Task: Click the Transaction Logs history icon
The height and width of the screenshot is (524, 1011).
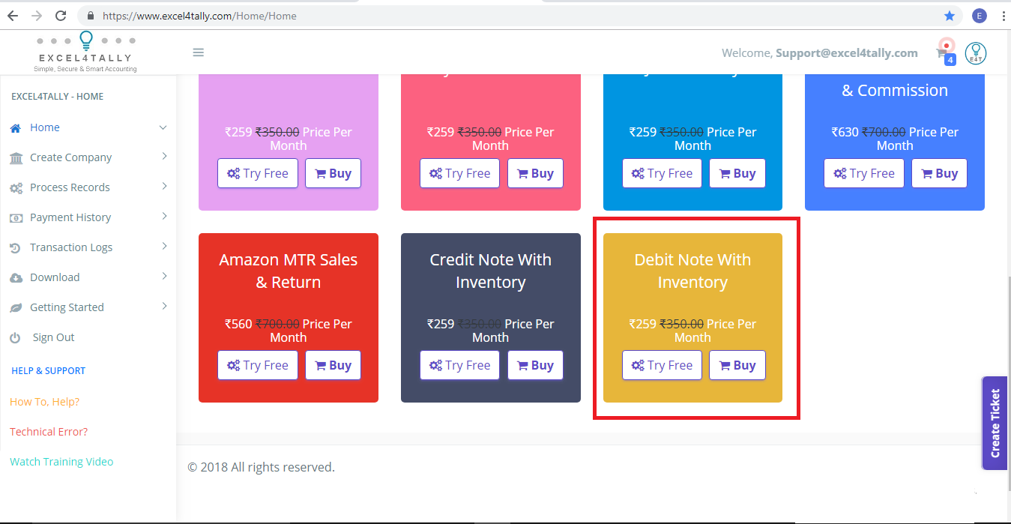Action: (x=15, y=248)
